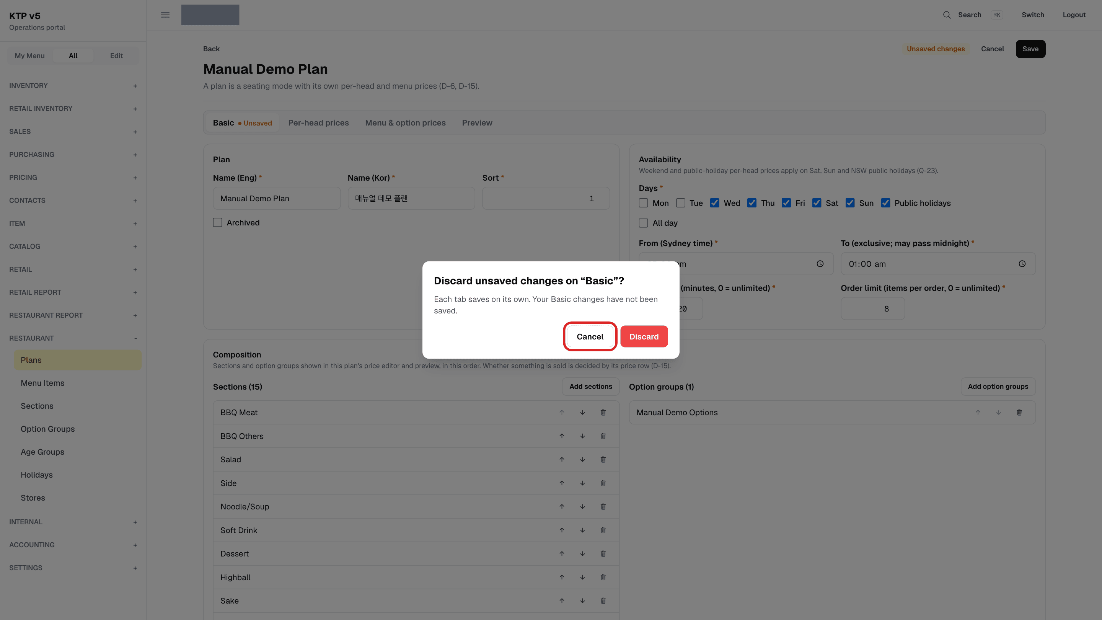The height and width of the screenshot is (620, 1102).
Task: Check the Archived checkbox
Action: pos(217,222)
